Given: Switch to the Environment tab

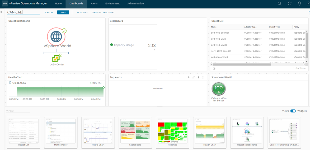Looking at the screenshot, I should (x=112, y=3).
